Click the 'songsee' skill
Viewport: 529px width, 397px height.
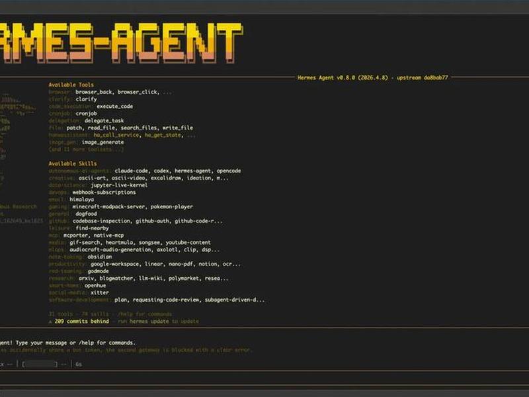click(149, 242)
